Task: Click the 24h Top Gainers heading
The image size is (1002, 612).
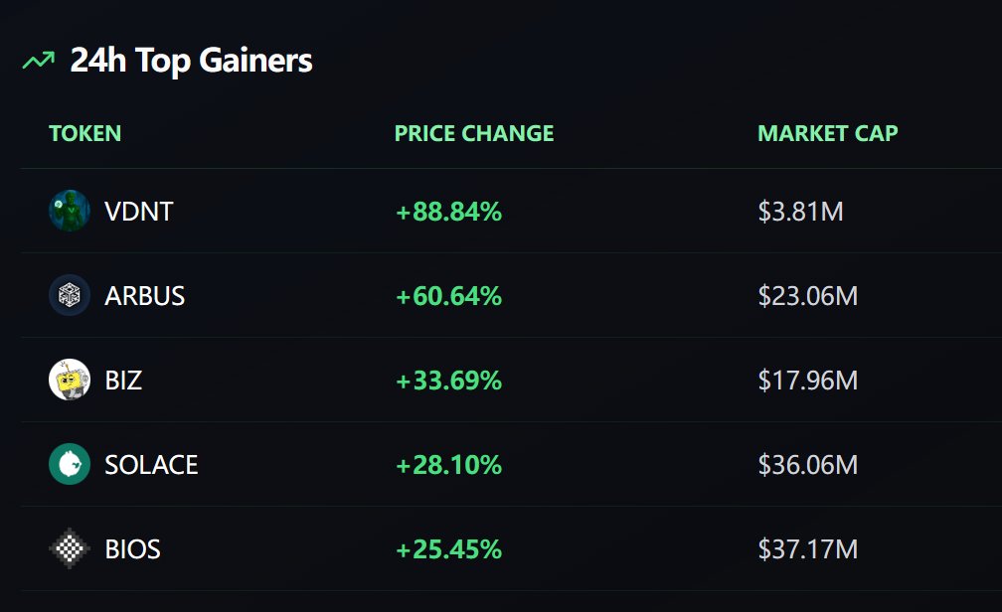Action: point(191,61)
